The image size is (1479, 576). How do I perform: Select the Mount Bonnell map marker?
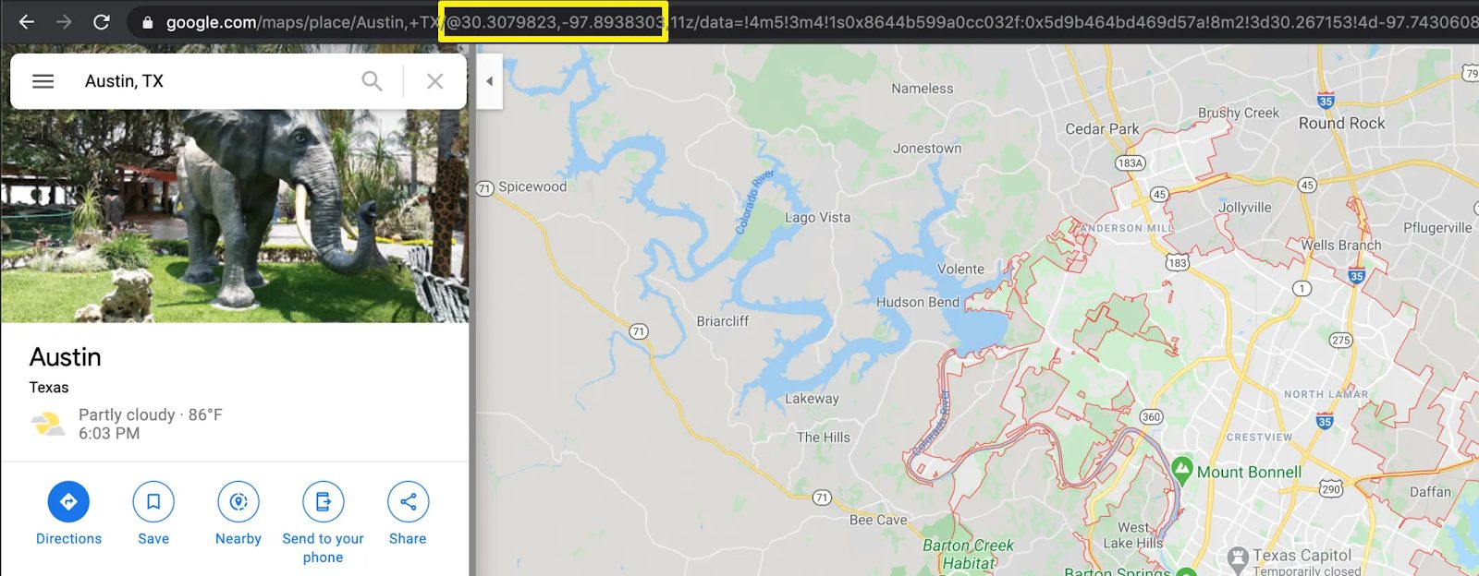[x=1181, y=470]
